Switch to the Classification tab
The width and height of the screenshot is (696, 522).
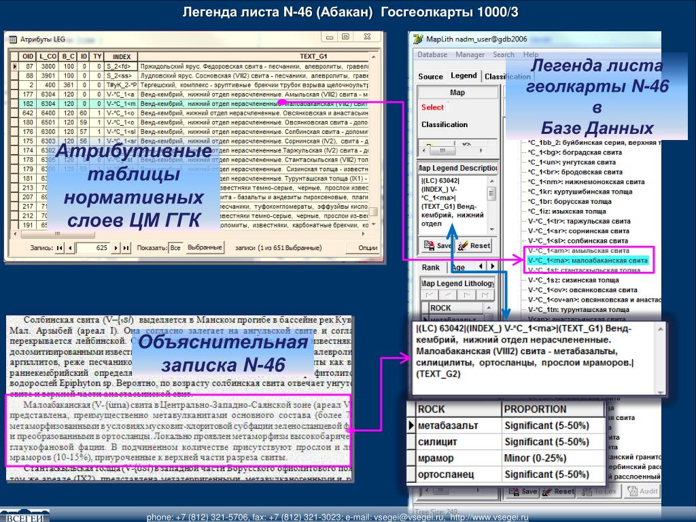click(x=507, y=76)
